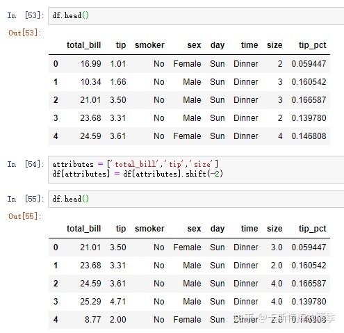
Task: Click index label 3 in the Out[55] table
Action: tap(56, 302)
